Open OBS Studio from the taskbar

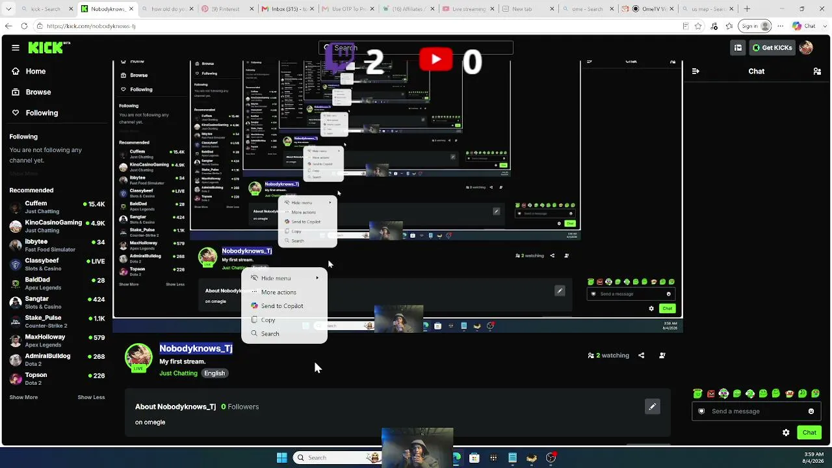(551, 458)
